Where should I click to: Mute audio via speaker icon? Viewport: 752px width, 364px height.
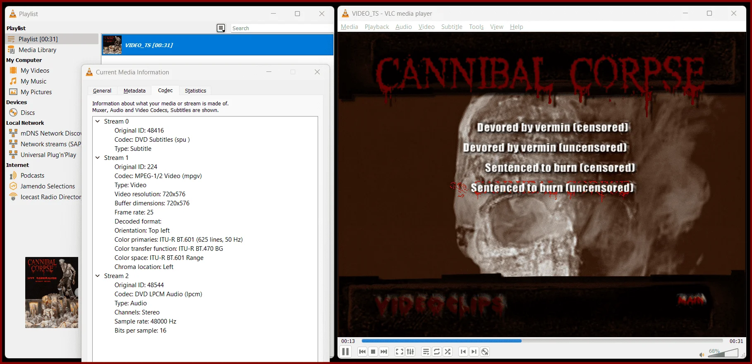tap(702, 354)
